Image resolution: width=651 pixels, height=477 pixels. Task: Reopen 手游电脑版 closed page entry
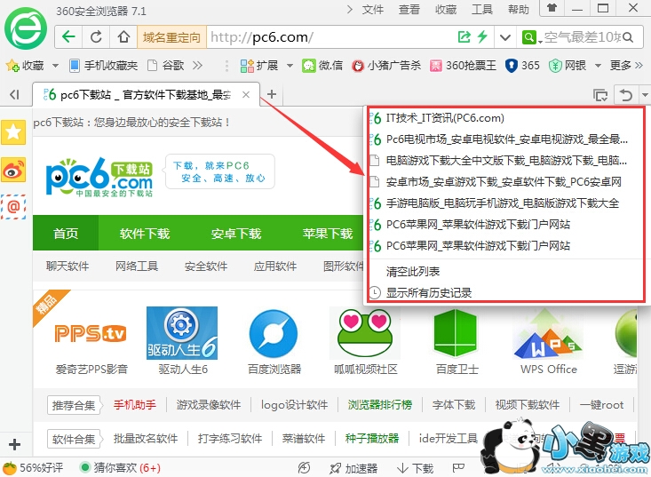pyautogui.click(x=504, y=203)
